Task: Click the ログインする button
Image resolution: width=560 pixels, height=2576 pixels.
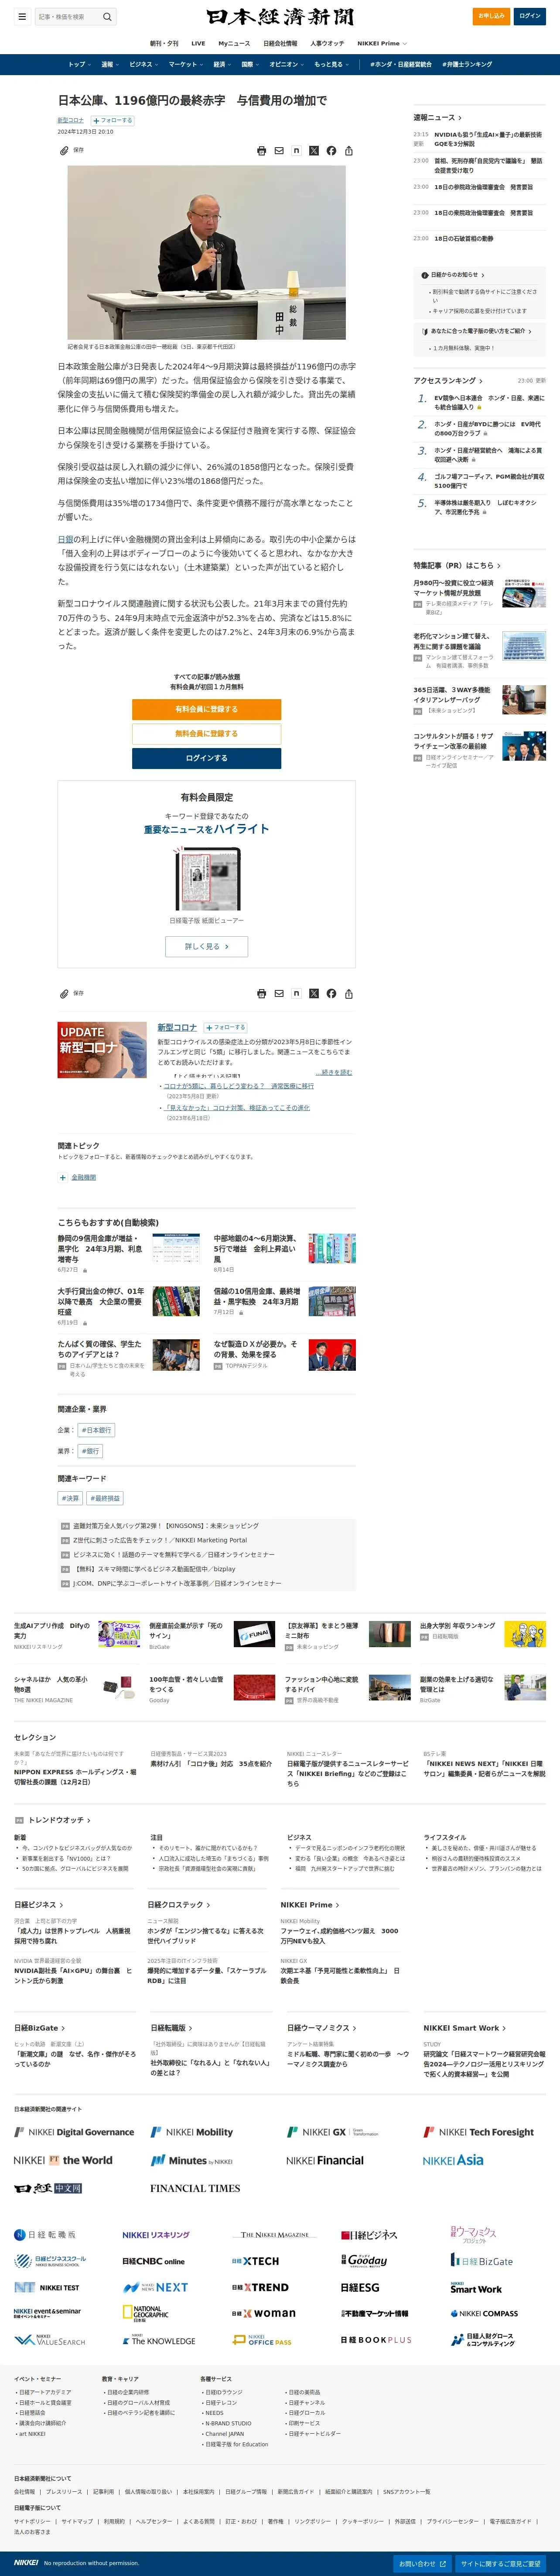Action: point(207,758)
